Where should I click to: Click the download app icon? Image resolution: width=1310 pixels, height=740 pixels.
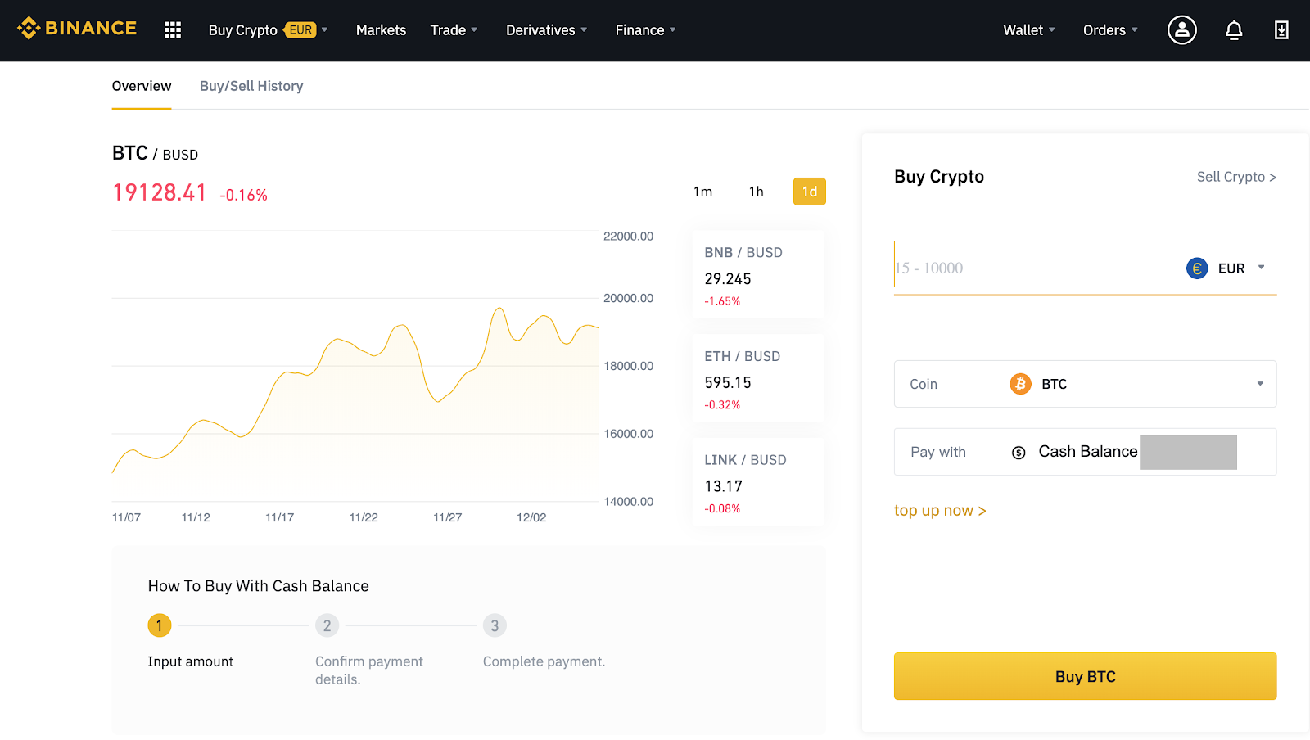pos(1281,30)
